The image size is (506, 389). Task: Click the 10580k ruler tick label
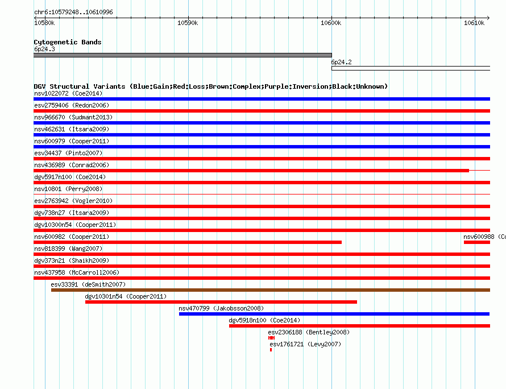[x=44, y=23]
